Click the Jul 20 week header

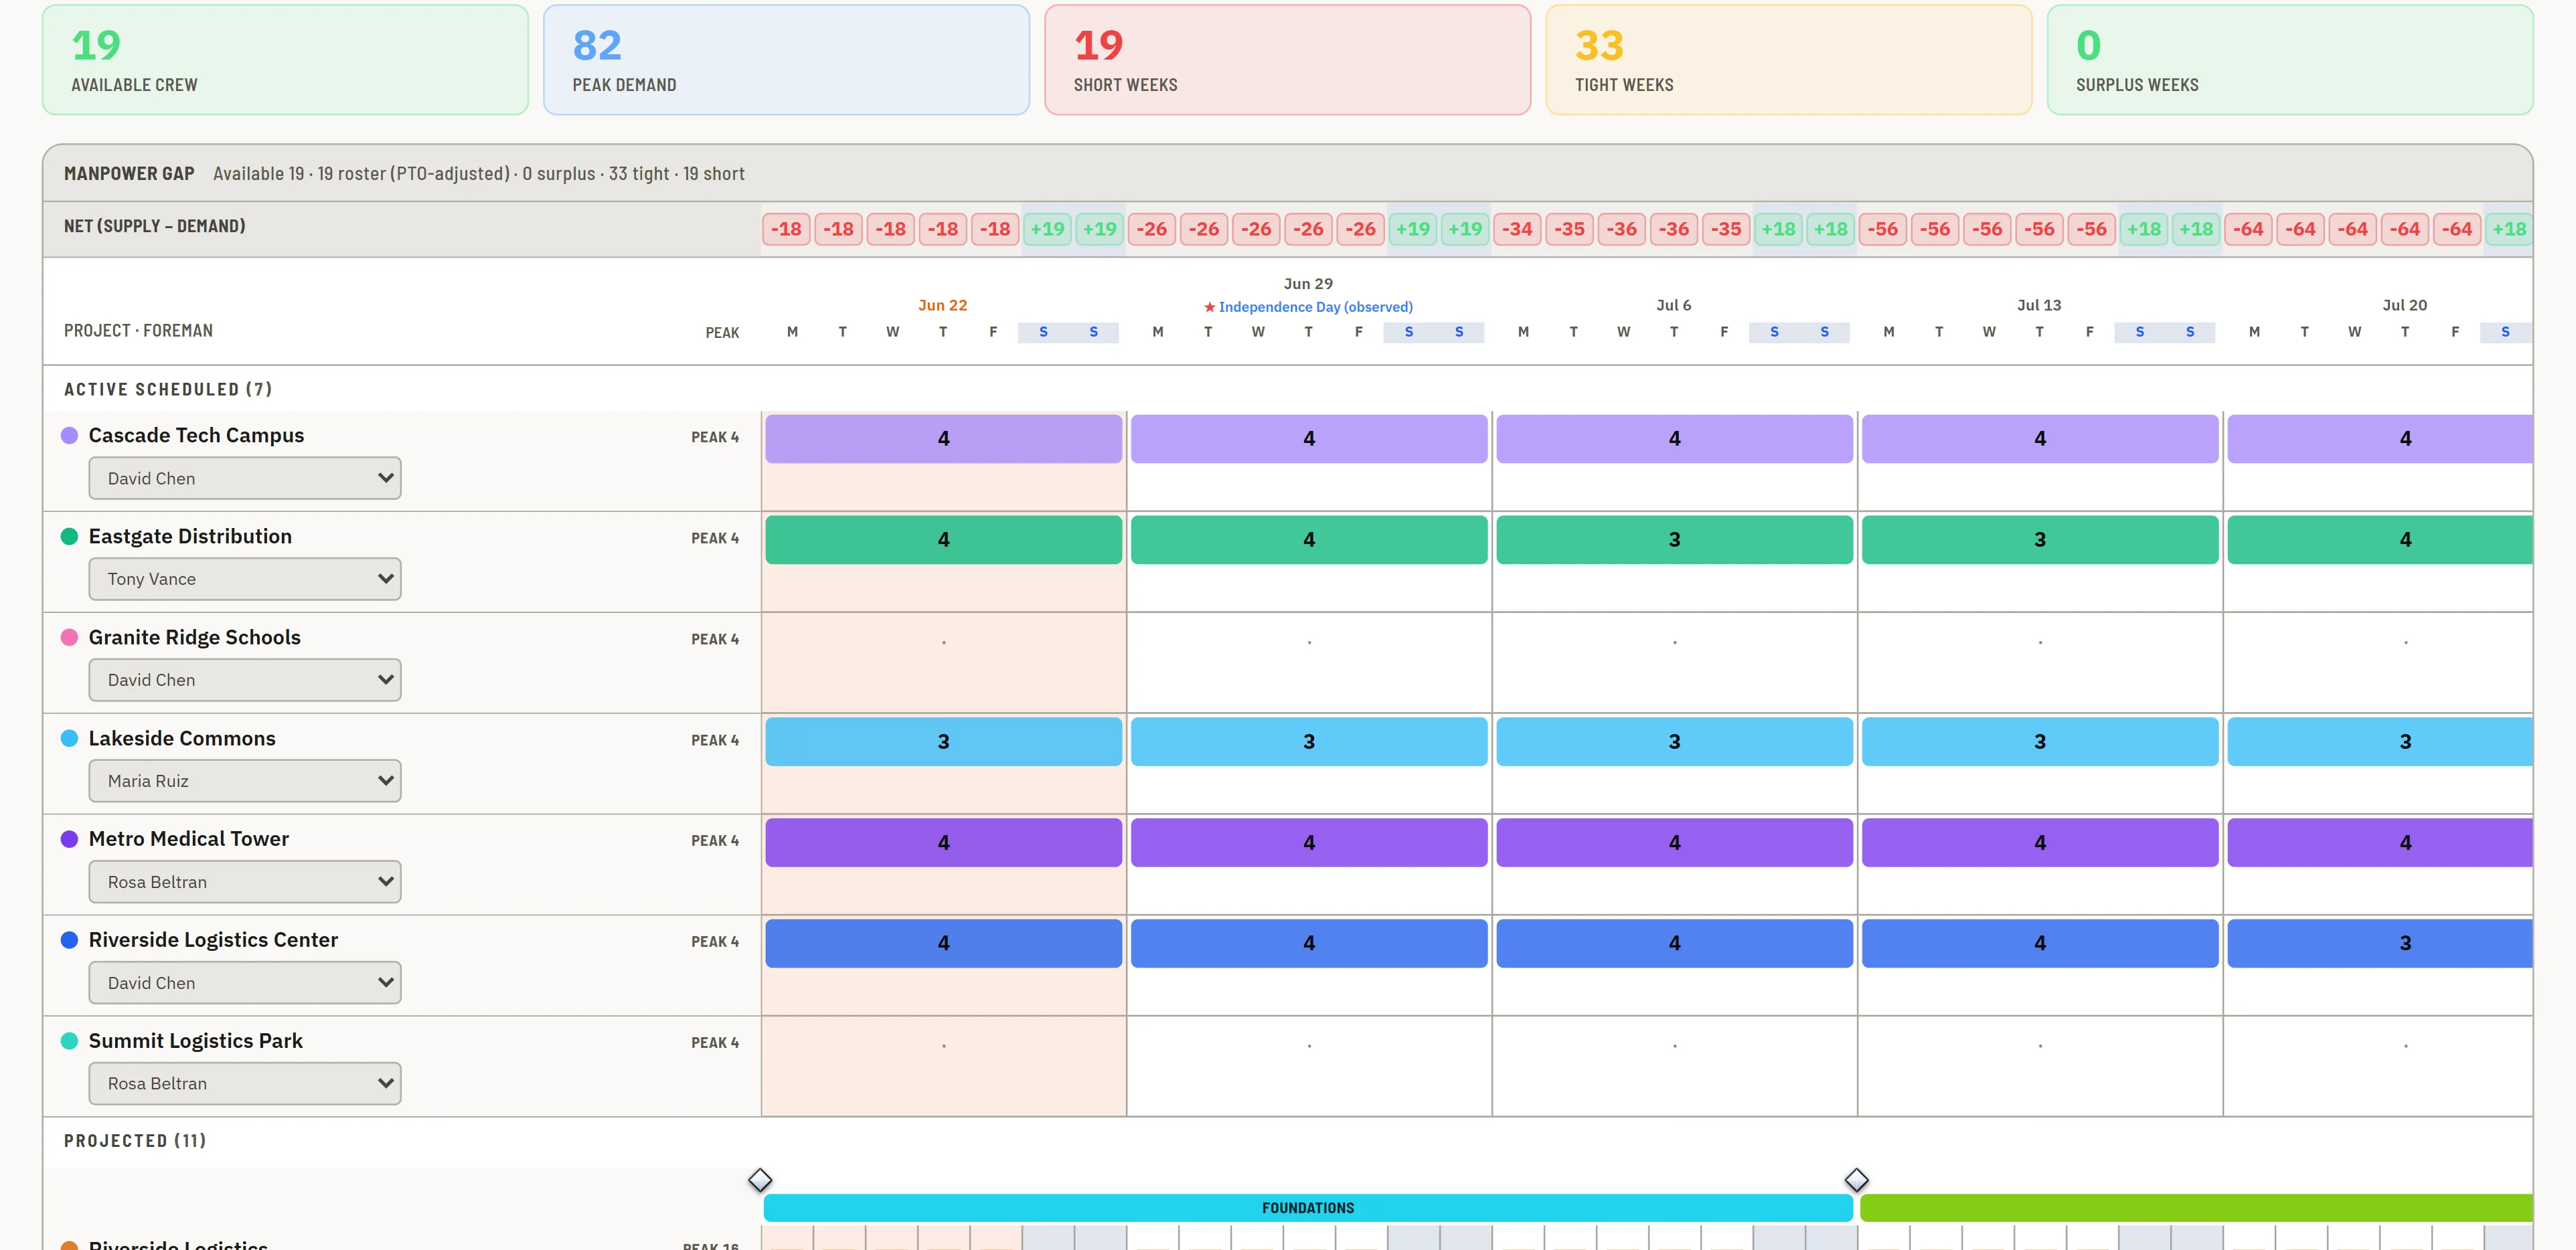pyautogui.click(x=2405, y=304)
